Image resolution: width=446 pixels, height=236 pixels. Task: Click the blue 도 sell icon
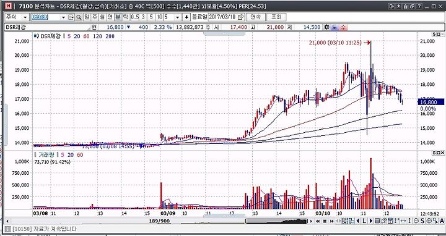[x=334, y=27]
